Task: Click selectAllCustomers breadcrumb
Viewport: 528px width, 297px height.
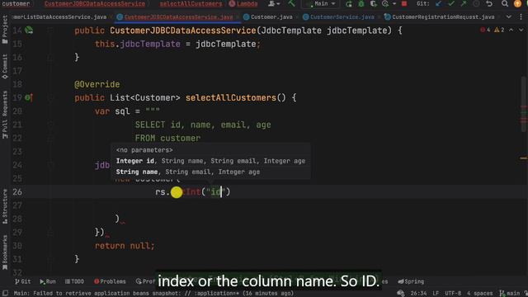Action: click(x=191, y=3)
